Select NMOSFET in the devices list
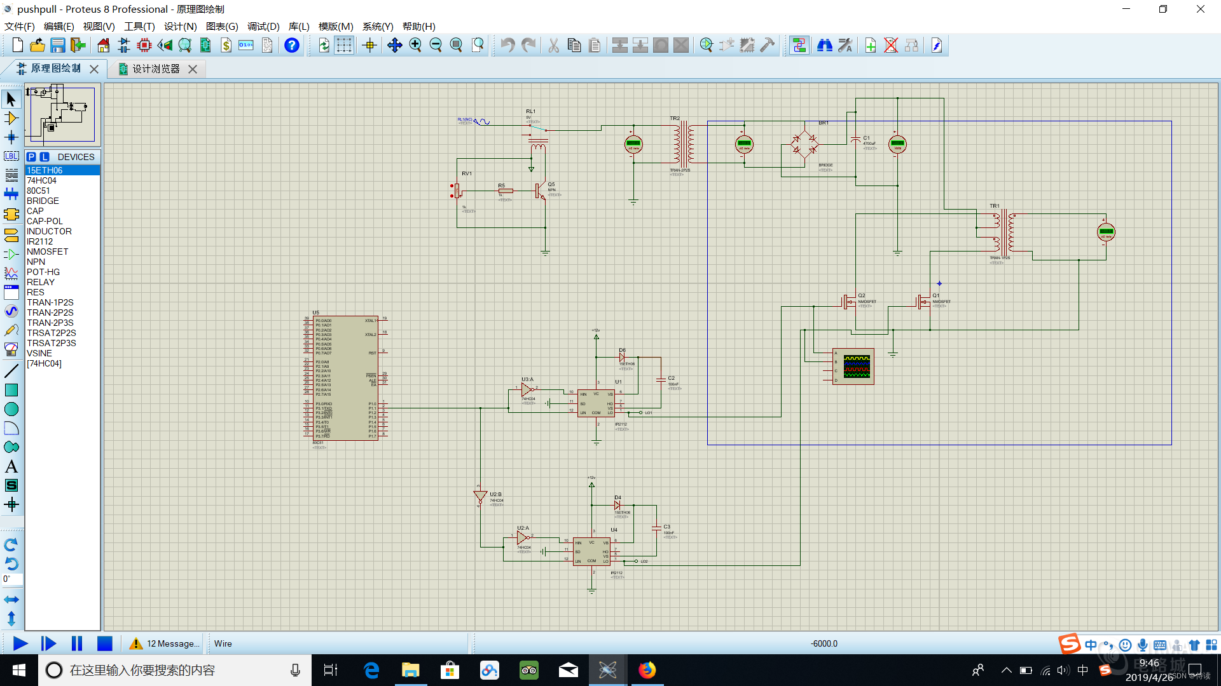Viewport: 1221px width, 686px height. 47,252
